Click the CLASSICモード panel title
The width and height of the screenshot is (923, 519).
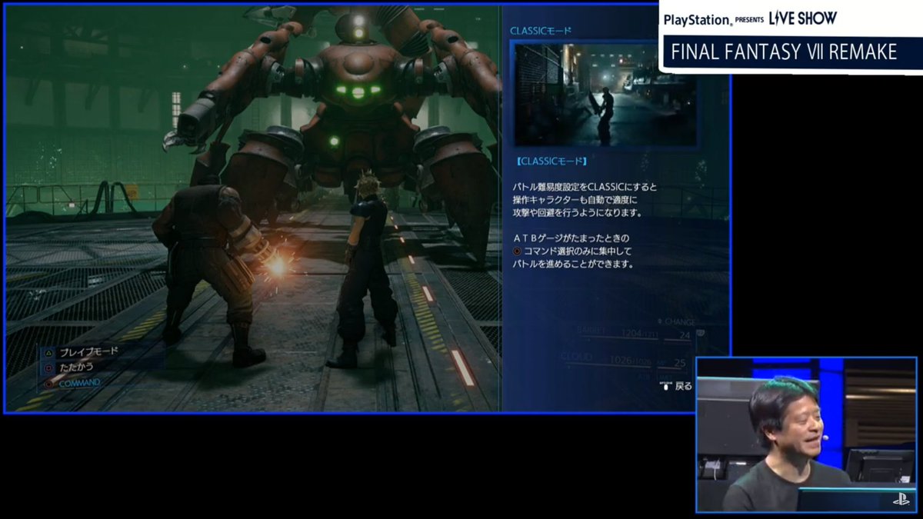[541, 31]
